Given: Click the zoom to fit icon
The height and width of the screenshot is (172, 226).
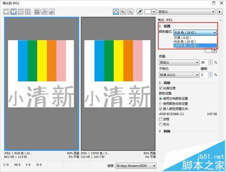Looking at the screenshot, I should click(x=37, y=12).
